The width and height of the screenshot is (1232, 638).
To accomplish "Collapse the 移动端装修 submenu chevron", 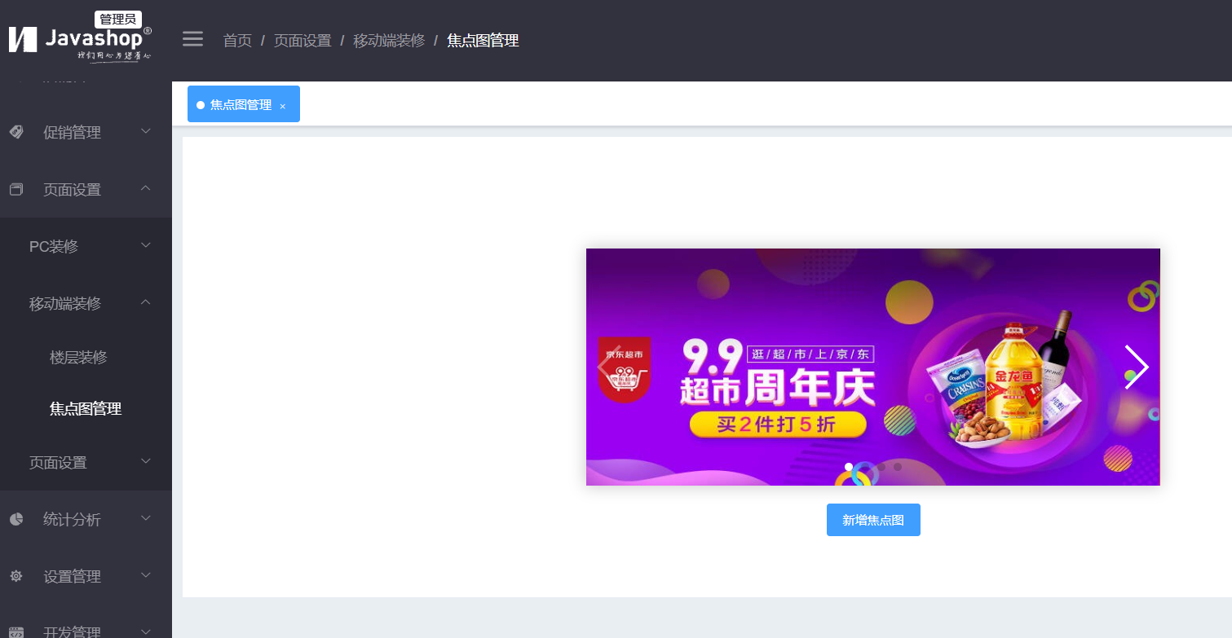I will (146, 301).
